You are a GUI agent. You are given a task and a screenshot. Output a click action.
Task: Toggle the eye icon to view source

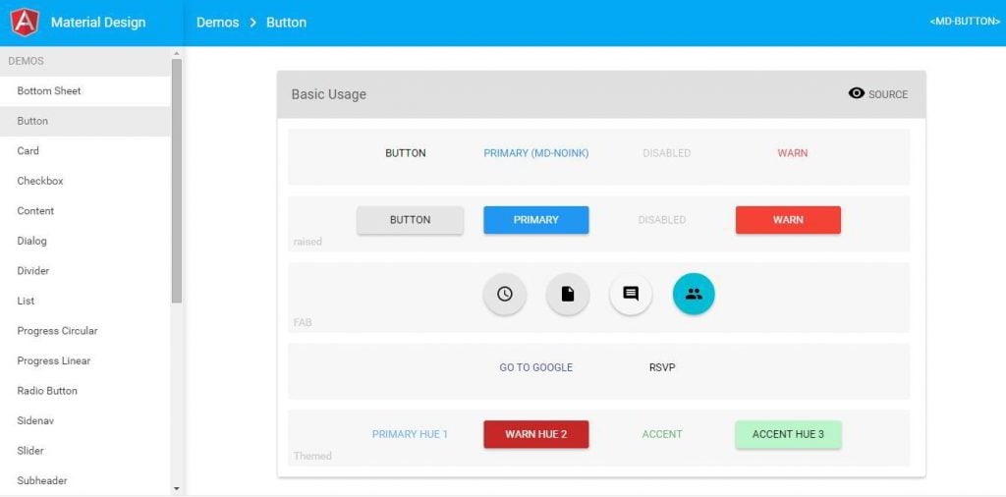click(x=857, y=93)
